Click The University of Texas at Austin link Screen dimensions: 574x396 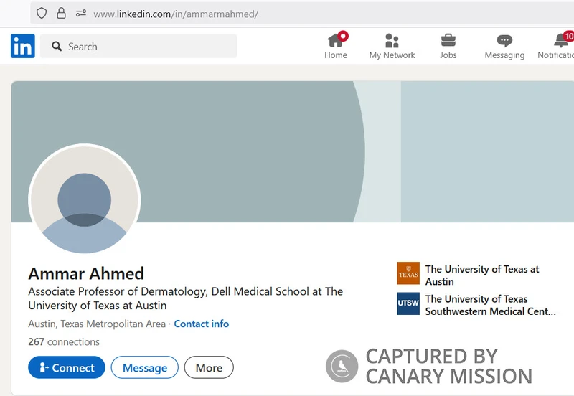pyautogui.click(x=481, y=275)
